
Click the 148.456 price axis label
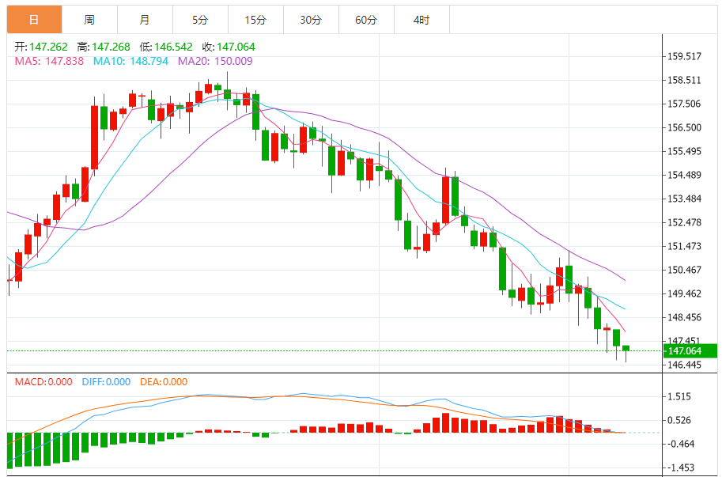tap(685, 317)
